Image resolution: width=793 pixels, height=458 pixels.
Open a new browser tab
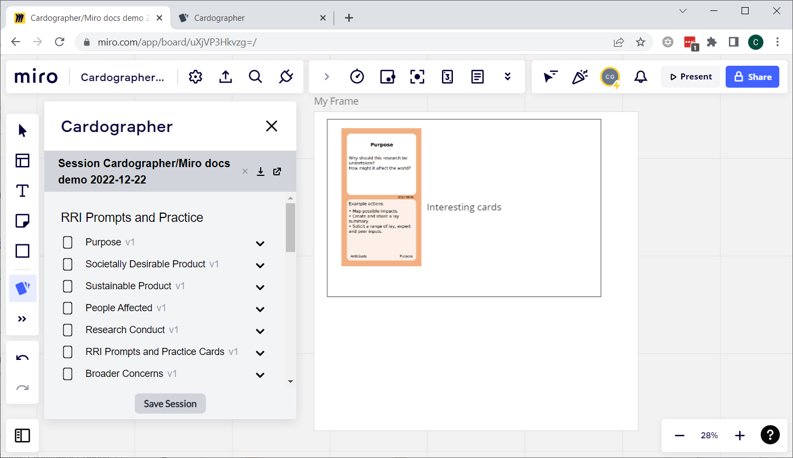click(x=349, y=18)
